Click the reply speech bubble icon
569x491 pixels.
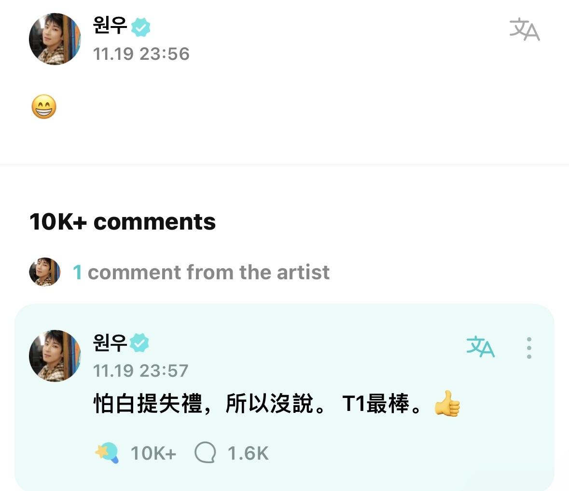[x=205, y=453]
